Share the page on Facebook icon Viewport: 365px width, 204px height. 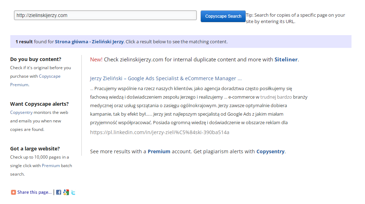point(59,192)
